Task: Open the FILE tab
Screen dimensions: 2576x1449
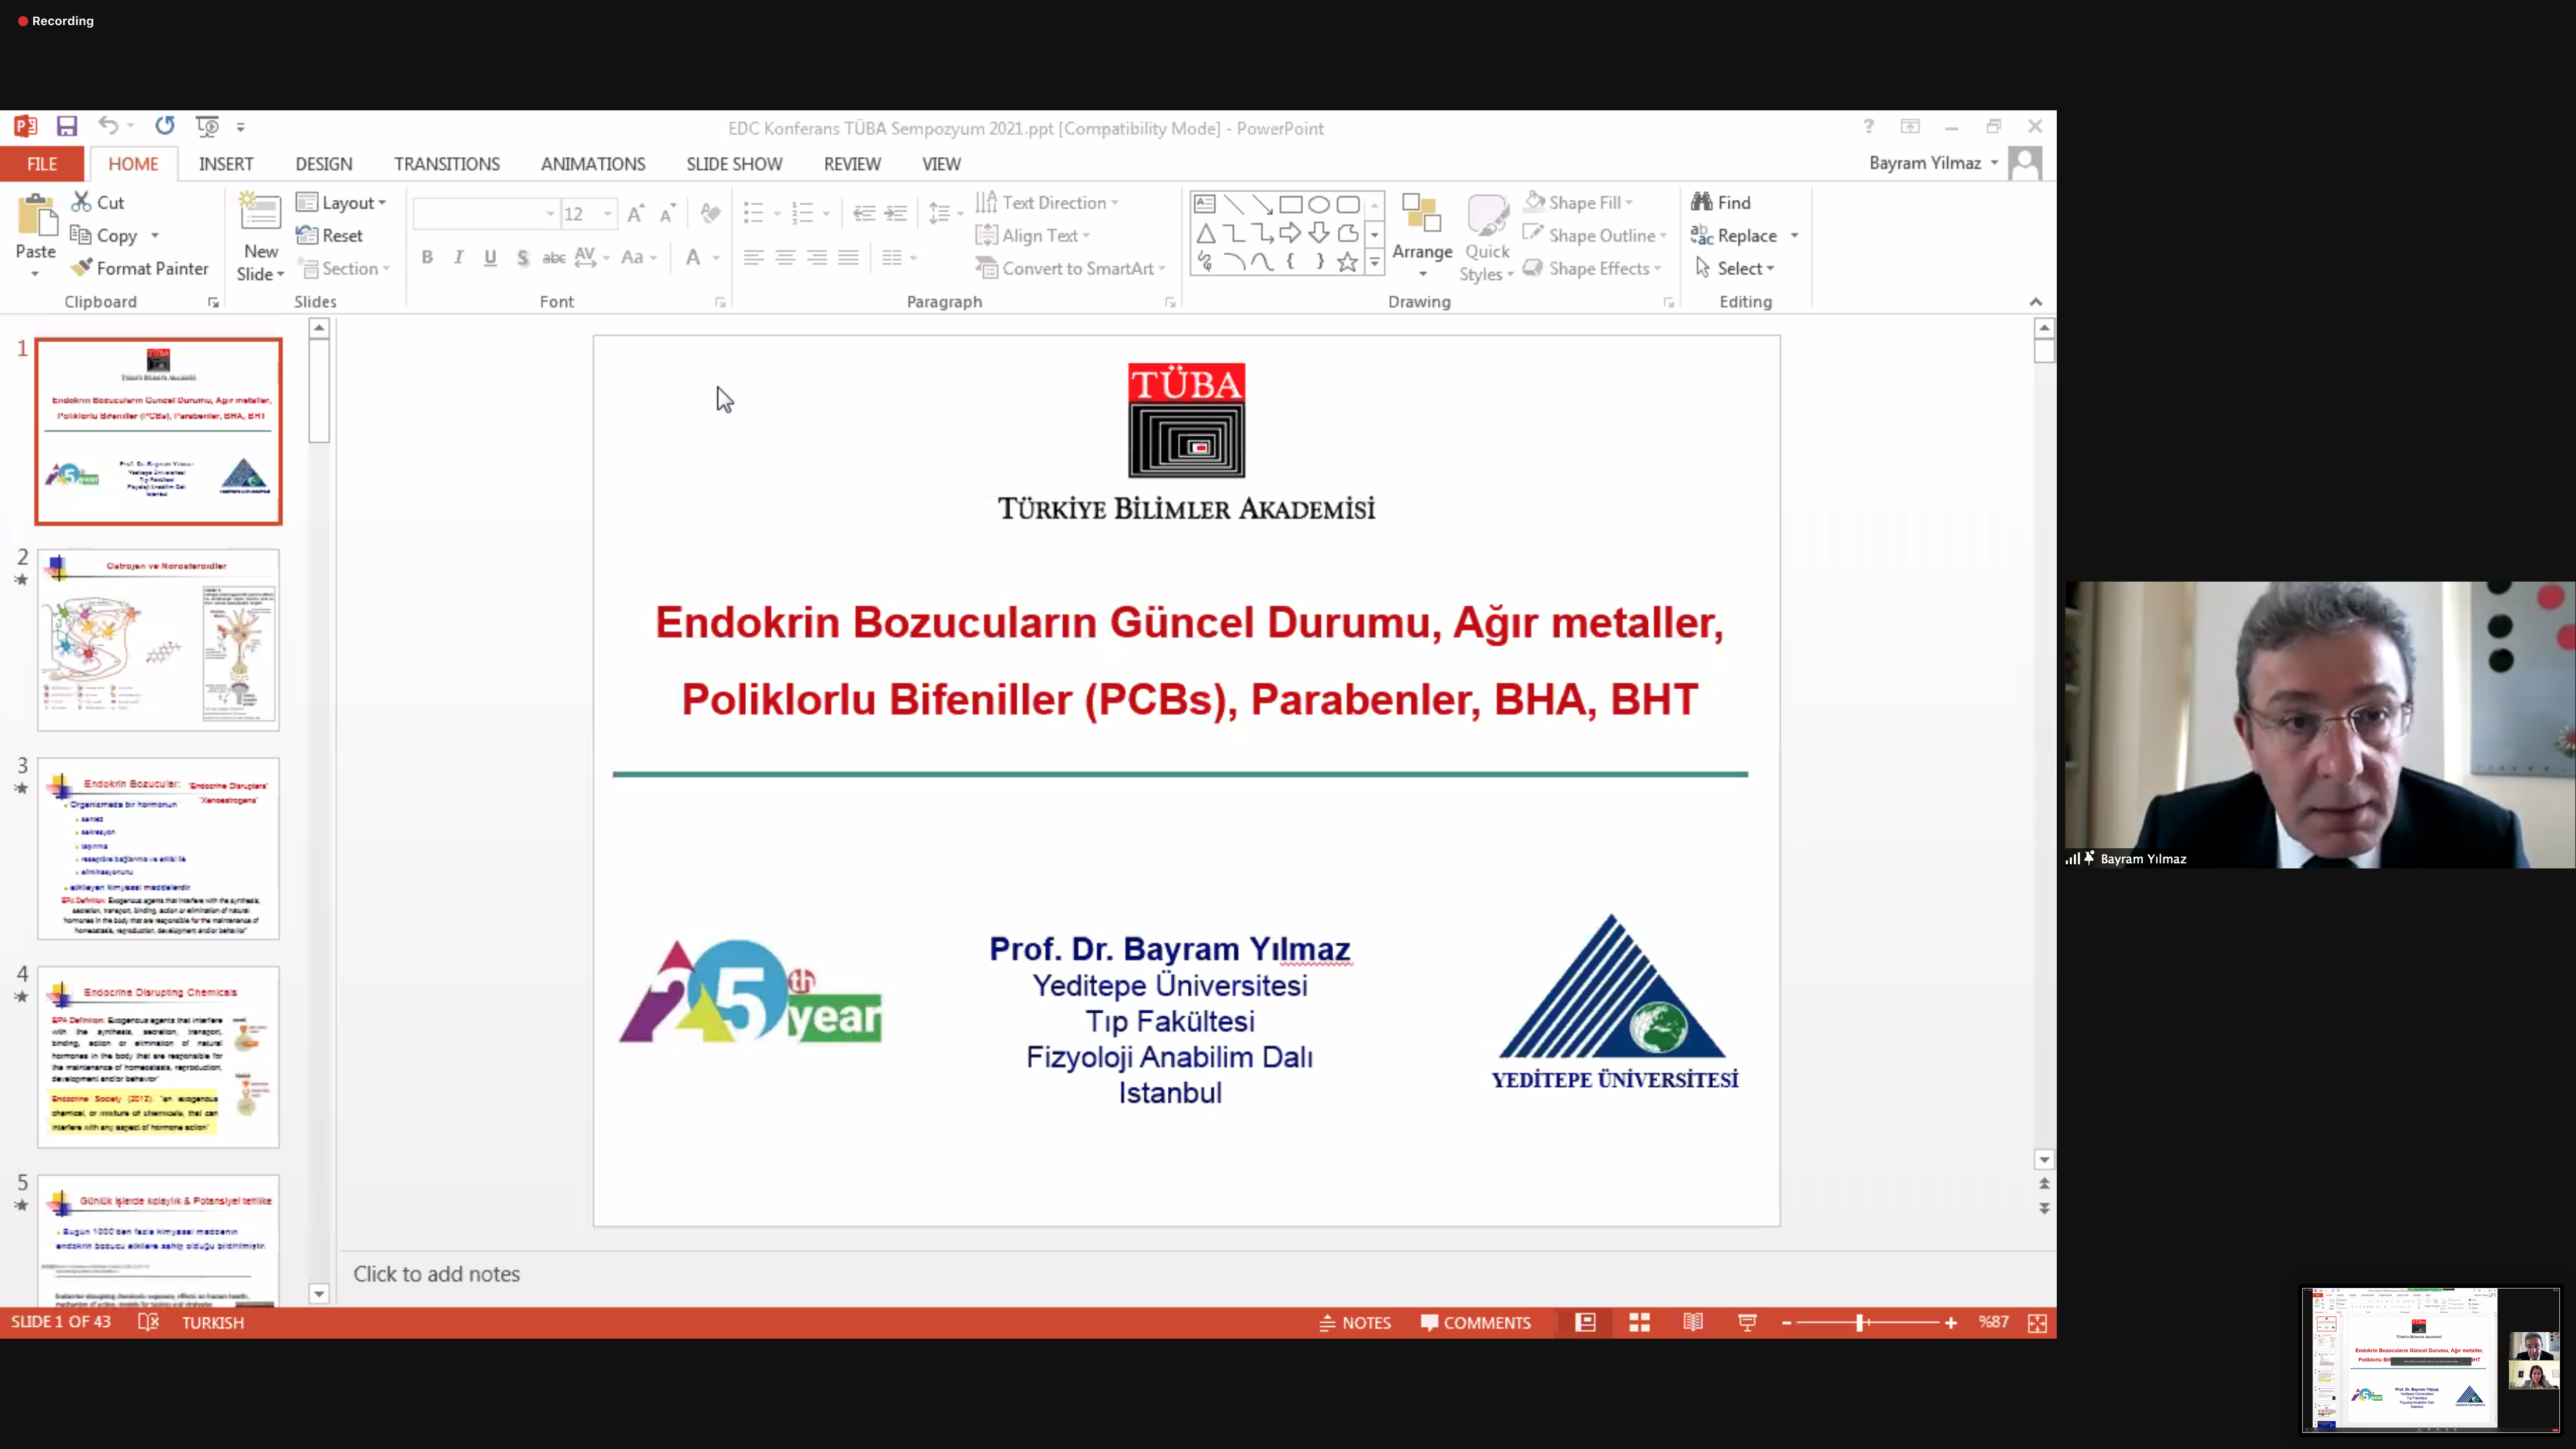Action: click(42, 164)
